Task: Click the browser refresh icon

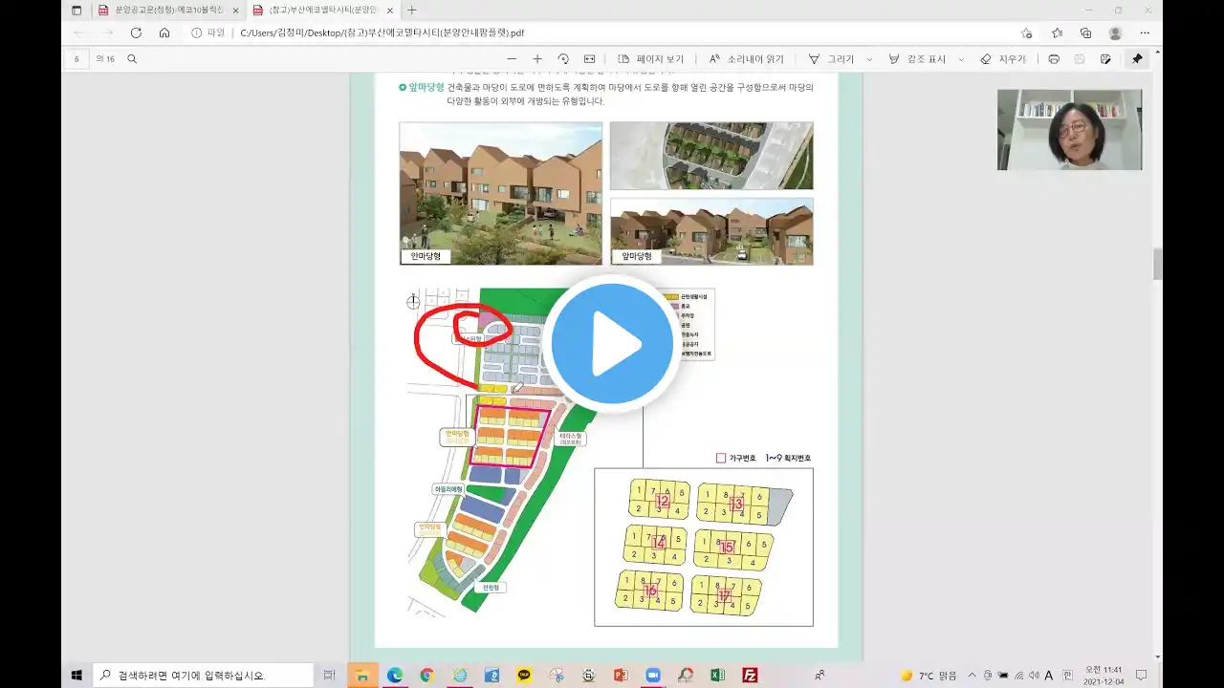Action: tap(136, 32)
